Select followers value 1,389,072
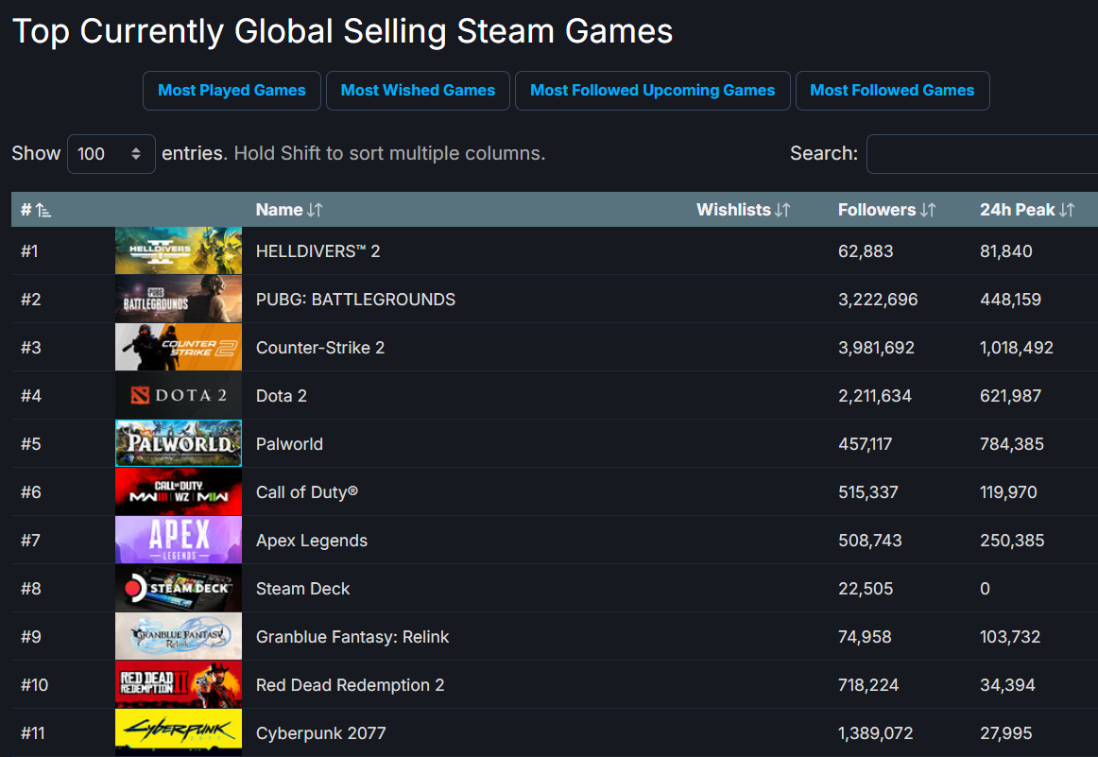 (x=876, y=734)
